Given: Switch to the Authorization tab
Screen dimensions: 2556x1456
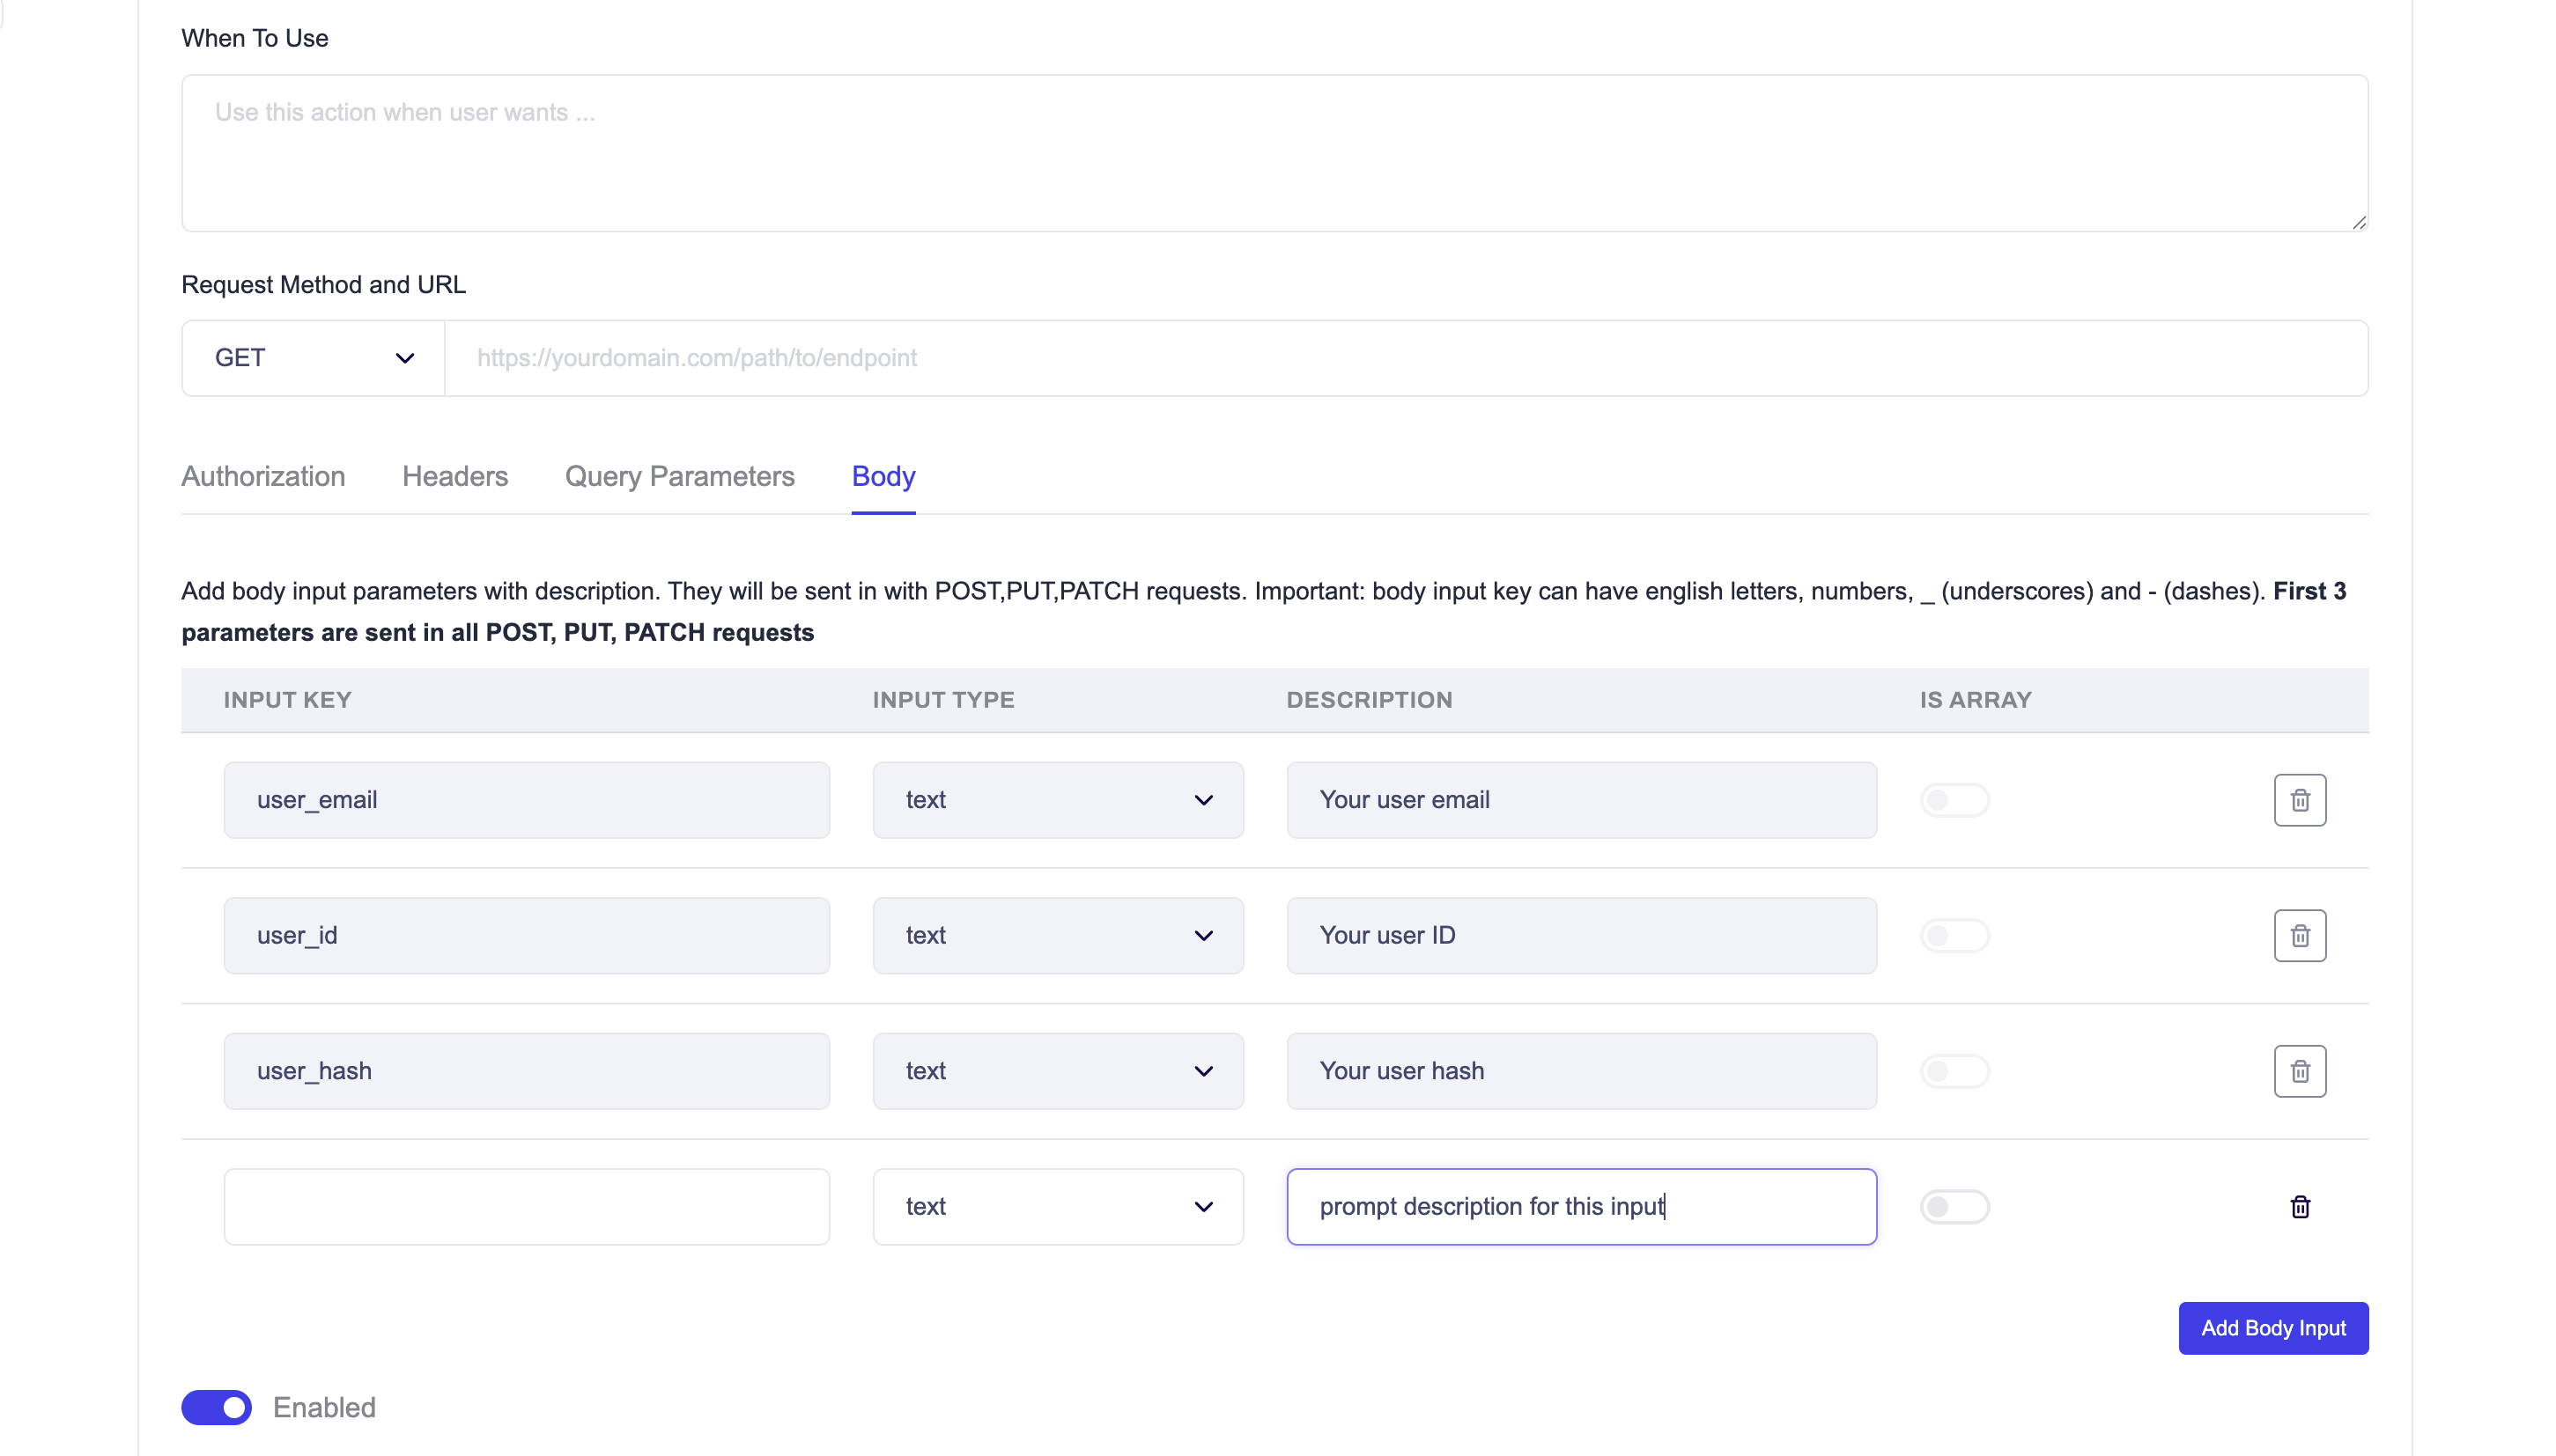Looking at the screenshot, I should [x=262, y=477].
